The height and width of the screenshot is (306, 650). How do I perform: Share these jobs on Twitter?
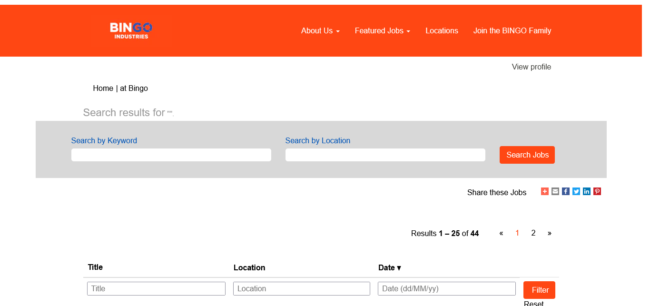(576, 191)
